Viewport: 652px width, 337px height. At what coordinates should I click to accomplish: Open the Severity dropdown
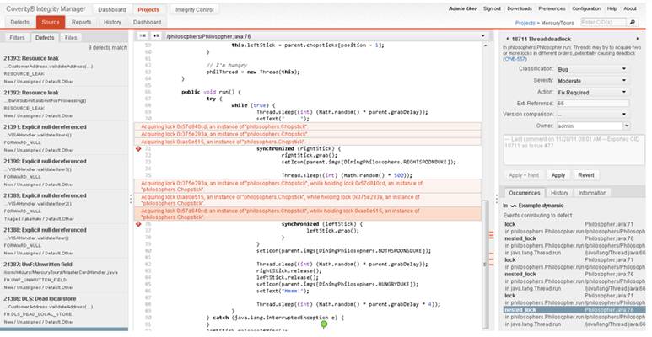click(x=599, y=80)
